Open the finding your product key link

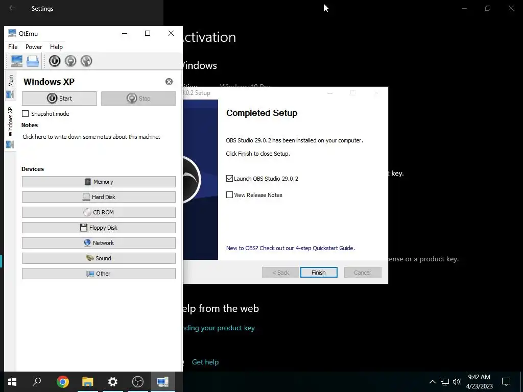click(x=219, y=328)
